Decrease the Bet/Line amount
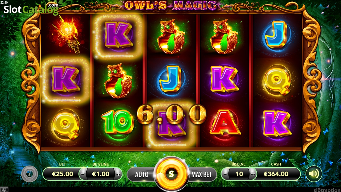This screenshot has height=192, width=341. click(83, 174)
